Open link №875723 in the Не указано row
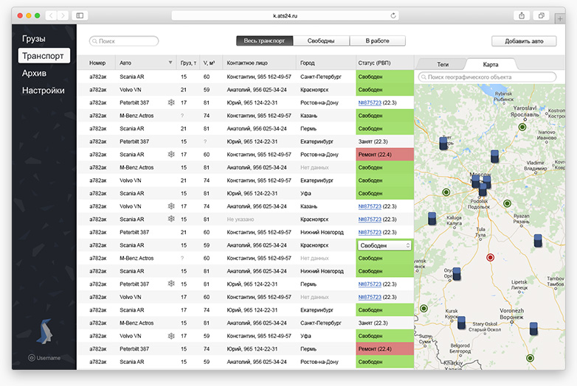Image resolution: width=577 pixels, height=386 pixels. [370, 219]
